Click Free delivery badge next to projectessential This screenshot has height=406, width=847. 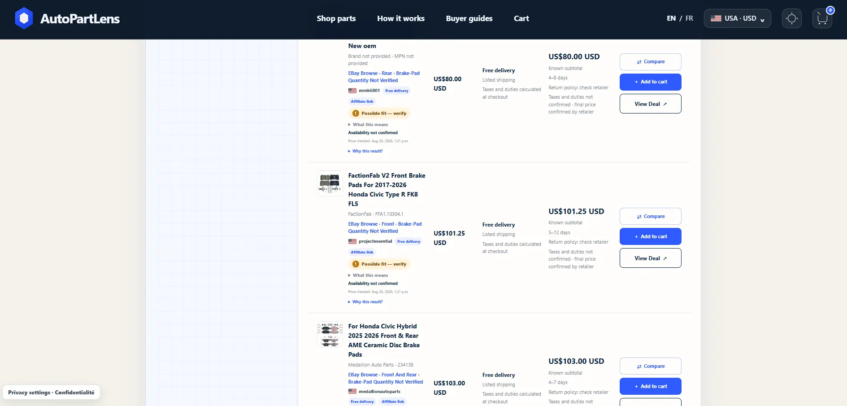(x=409, y=241)
